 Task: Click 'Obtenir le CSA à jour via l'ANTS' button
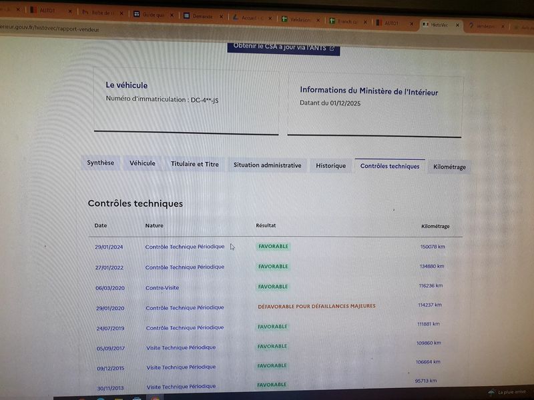coord(284,48)
